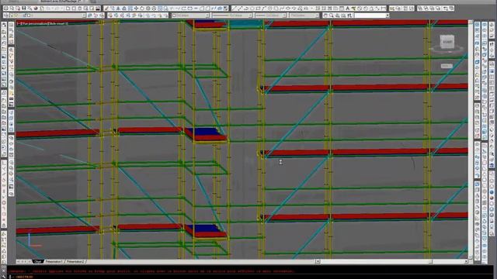Select the Array grid tool icon
Viewport: 497px width, 279px height.
(130, 9)
